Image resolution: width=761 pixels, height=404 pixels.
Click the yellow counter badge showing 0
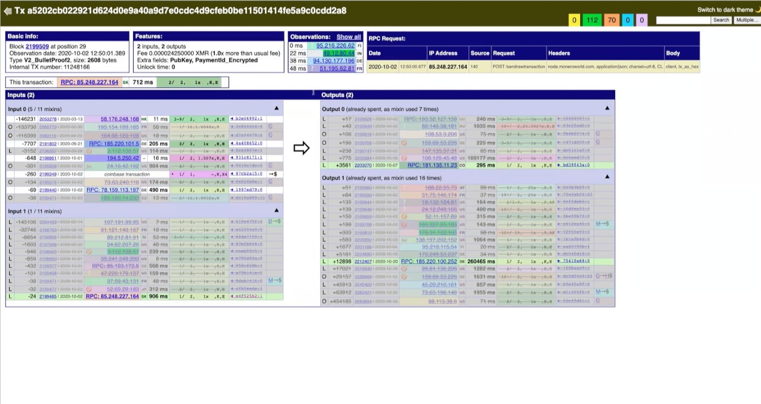(574, 20)
